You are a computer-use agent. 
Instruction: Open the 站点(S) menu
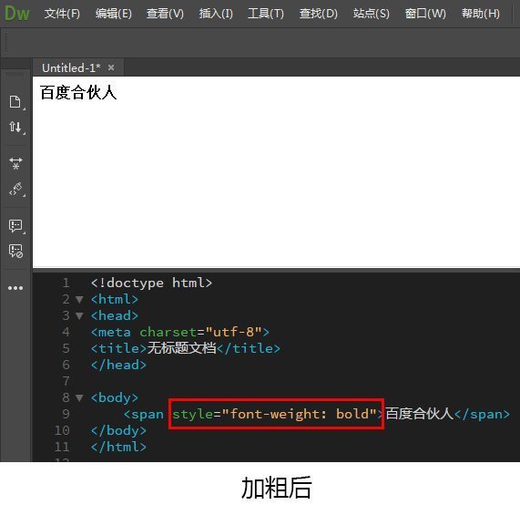[371, 14]
